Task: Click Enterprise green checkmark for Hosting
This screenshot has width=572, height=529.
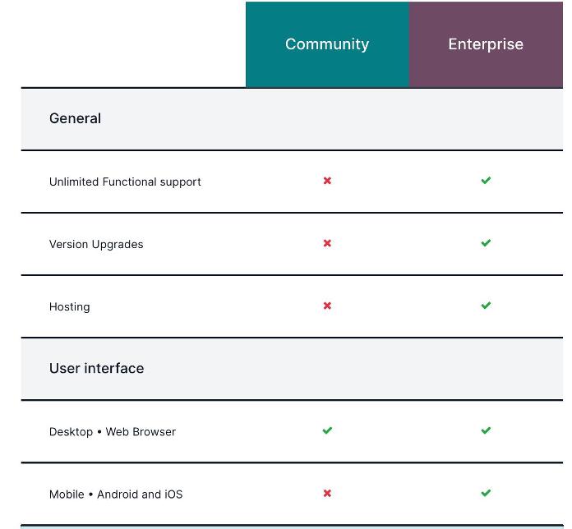Action: (486, 306)
